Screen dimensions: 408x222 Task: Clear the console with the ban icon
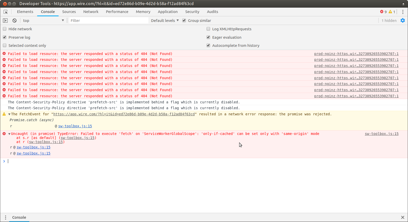pos(15,21)
